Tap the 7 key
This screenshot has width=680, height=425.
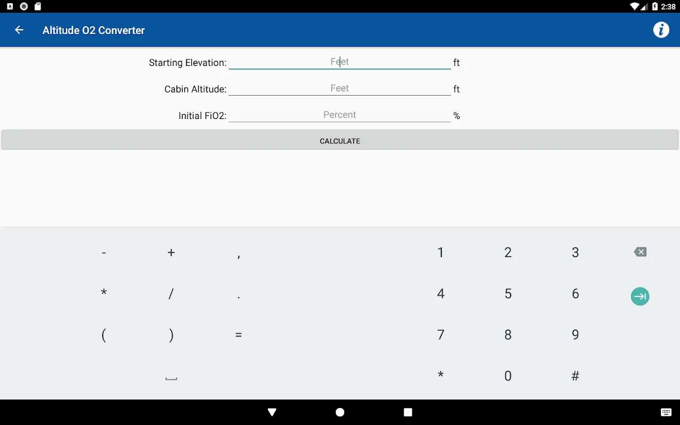[x=440, y=335]
